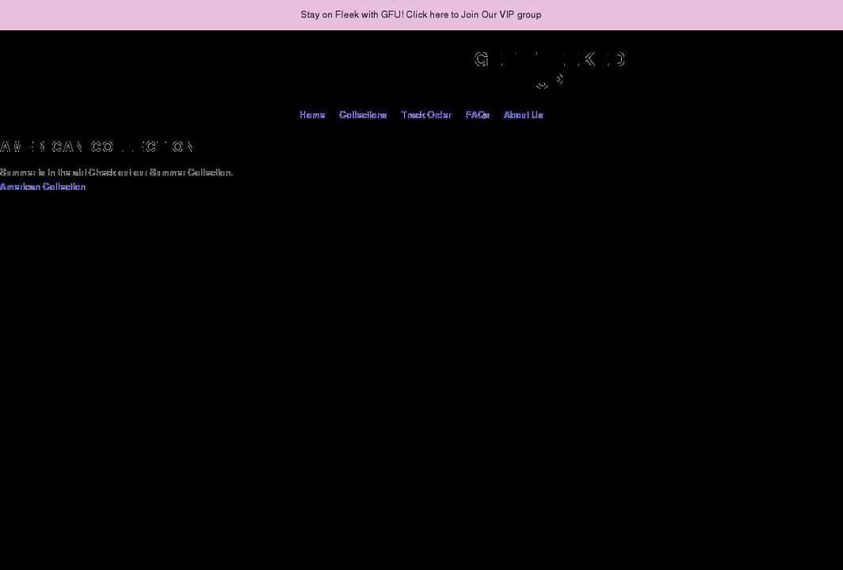The image size is (843, 570).
Task: Open the Home menu item
Action: coord(312,115)
